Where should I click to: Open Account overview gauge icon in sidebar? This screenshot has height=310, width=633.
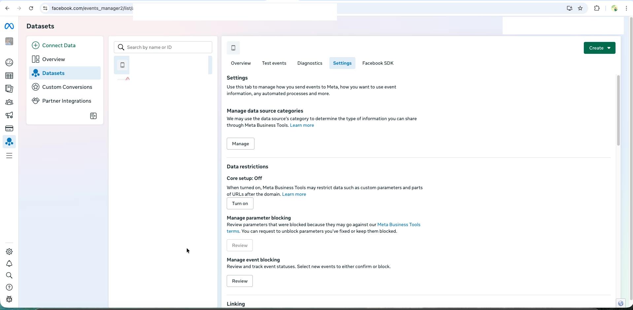(x=9, y=62)
